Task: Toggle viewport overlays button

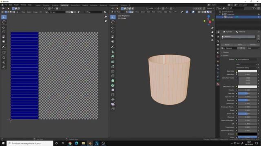Action: coord(193,12)
